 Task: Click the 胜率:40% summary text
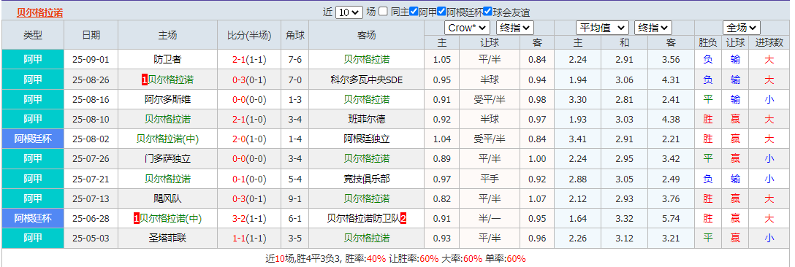click(x=365, y=258)
